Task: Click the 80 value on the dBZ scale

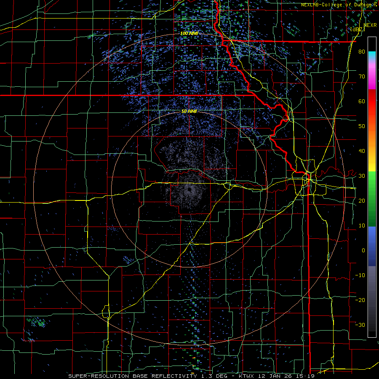Action: 362,52
